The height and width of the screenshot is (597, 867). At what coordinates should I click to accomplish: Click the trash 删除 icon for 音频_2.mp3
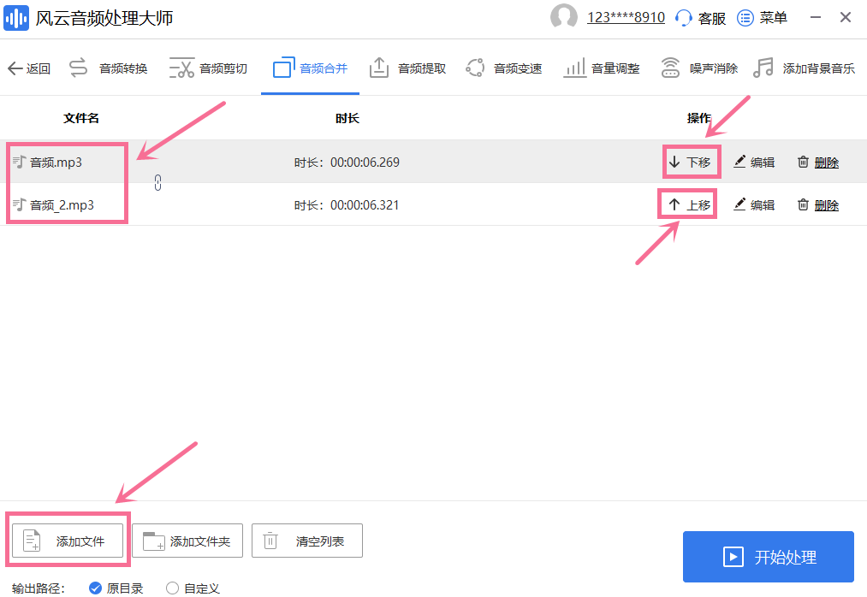click(x=803, y=204)
